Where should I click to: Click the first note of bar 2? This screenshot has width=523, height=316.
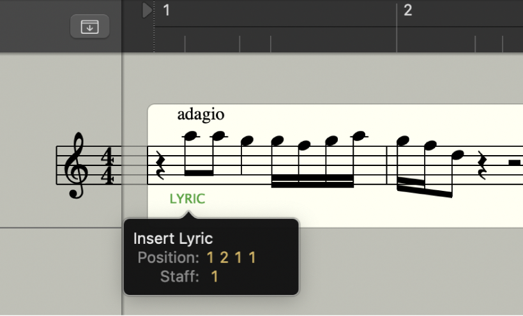[x=402, y=139]
